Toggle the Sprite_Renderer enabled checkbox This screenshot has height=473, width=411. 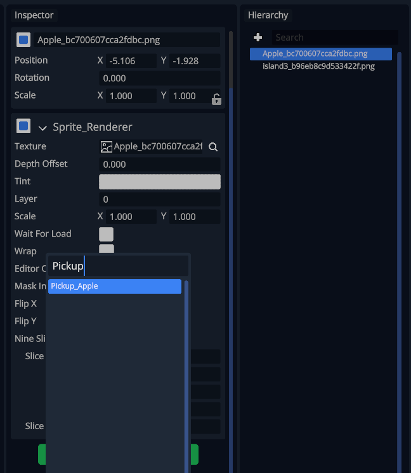[x=23, y=126]
